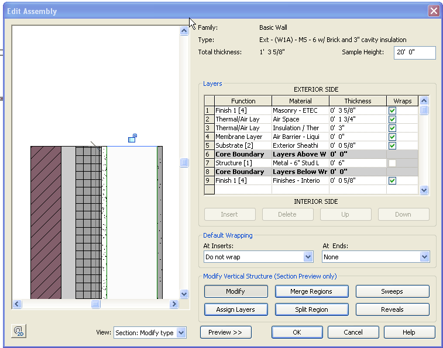The height and width of the screenshot is (348, 443).
Task: Click the lock padlock icon in preview
Action: tap(133, 138)
